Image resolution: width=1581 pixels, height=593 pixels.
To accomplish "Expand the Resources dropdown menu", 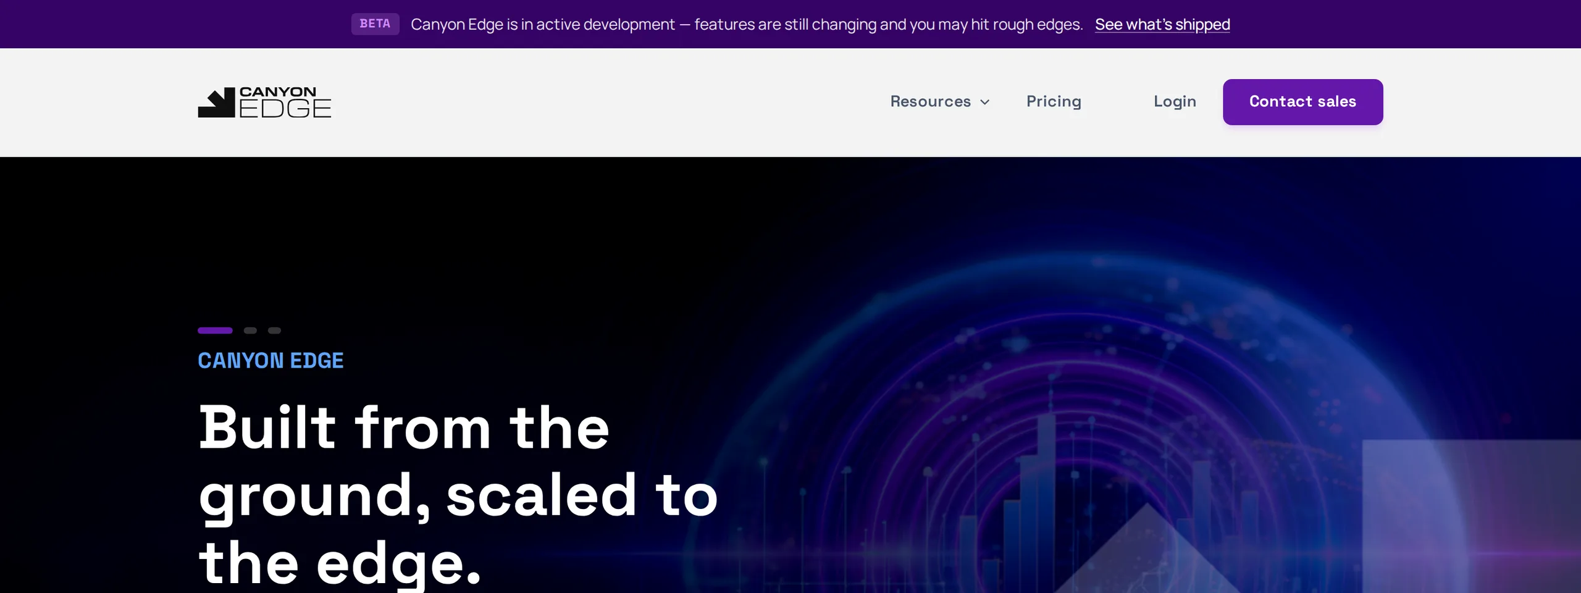I will [940, 102].
